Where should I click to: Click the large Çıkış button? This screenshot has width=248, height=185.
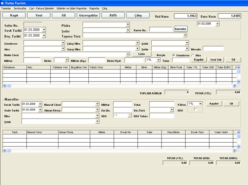(x=138, y=15)
